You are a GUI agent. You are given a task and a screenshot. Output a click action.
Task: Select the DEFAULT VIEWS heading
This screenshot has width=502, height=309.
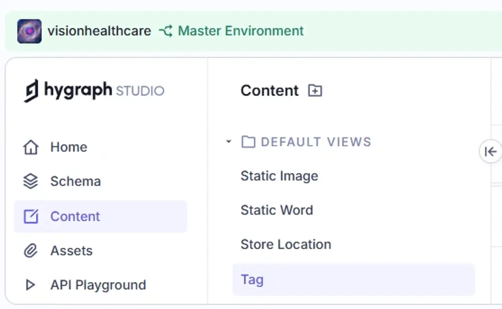[316, 142]
